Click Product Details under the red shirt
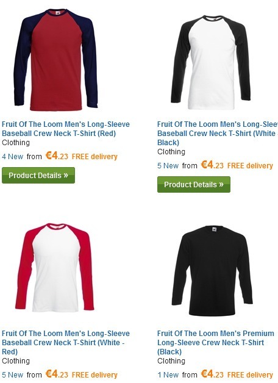 click(x=38, y=176)
